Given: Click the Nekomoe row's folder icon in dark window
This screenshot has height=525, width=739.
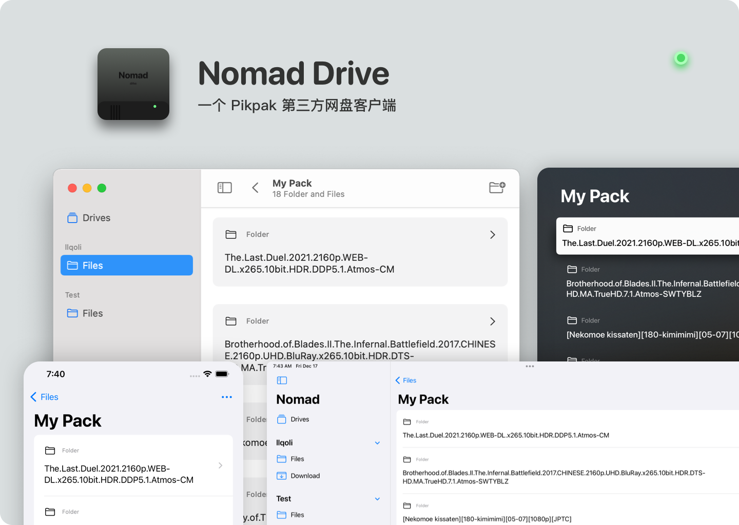Looking at the screenshot, I should pos(572,320).
